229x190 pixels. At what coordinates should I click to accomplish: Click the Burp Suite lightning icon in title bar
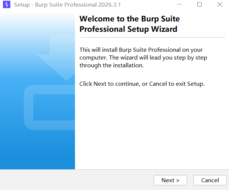pos(7,4)
